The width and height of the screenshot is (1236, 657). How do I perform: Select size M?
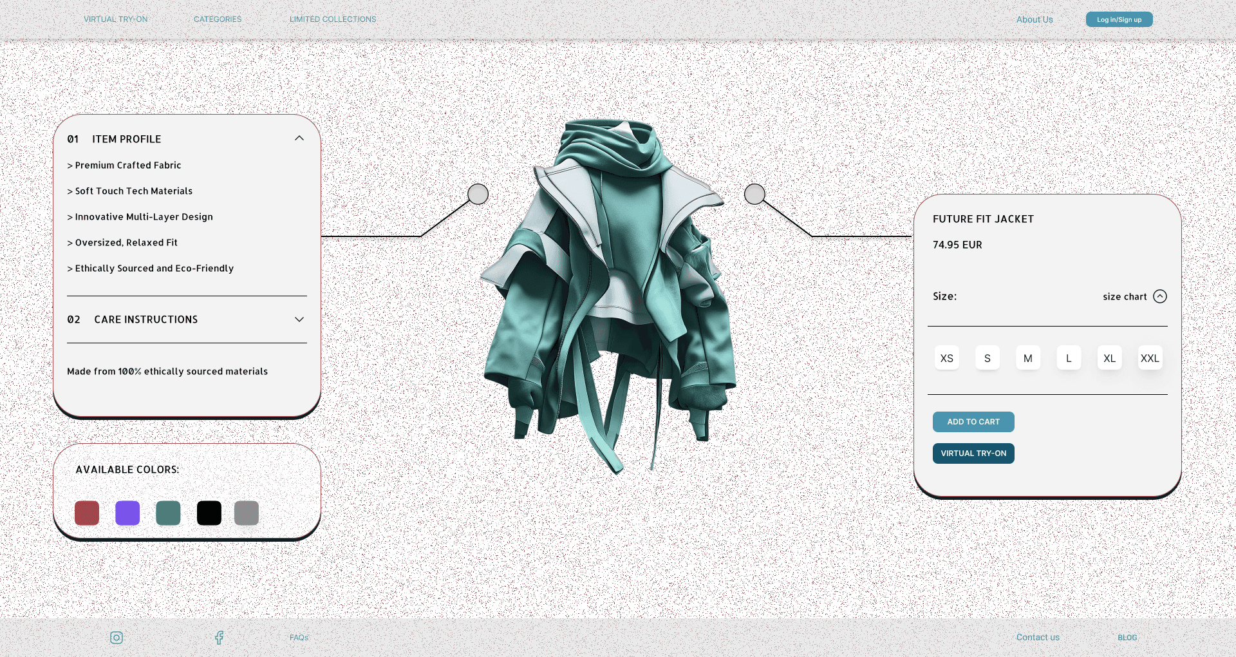[x=1028, y=358]
